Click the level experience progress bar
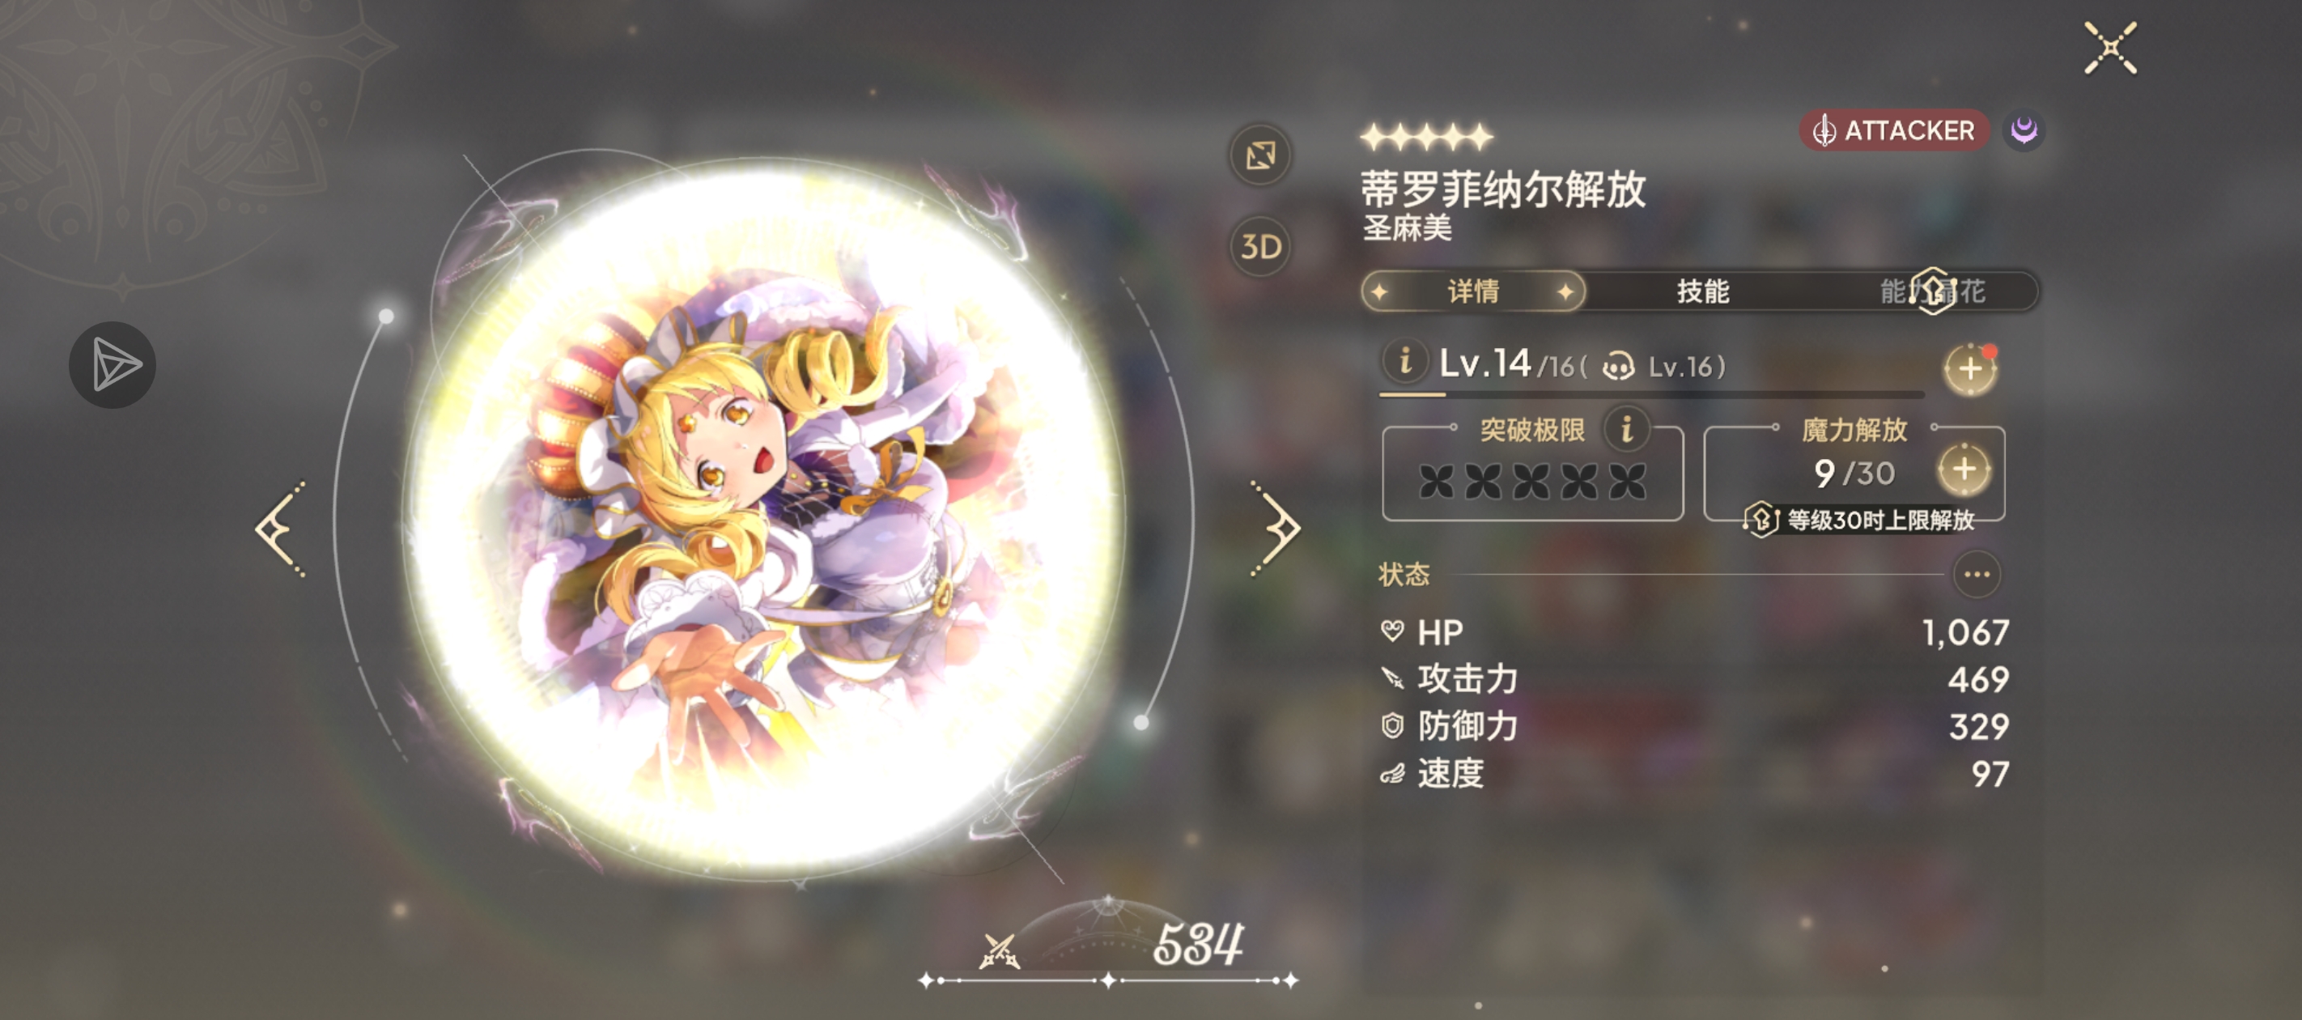This screenshot has width=2302, height=1020. (x=1650, y=394)
